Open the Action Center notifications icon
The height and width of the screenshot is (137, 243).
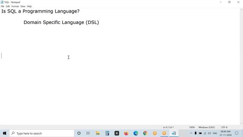(x=237, y=133)
